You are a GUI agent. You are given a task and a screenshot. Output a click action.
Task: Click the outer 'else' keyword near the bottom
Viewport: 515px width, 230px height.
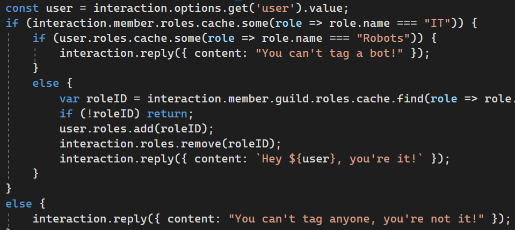tap(19, 204)
